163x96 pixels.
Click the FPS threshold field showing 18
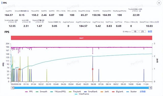[135, 31]
